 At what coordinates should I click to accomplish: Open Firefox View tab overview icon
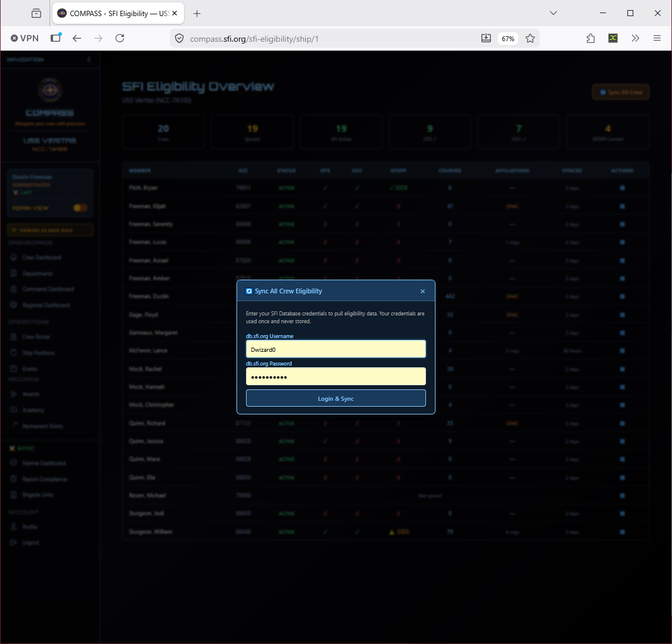click(36, 13)
